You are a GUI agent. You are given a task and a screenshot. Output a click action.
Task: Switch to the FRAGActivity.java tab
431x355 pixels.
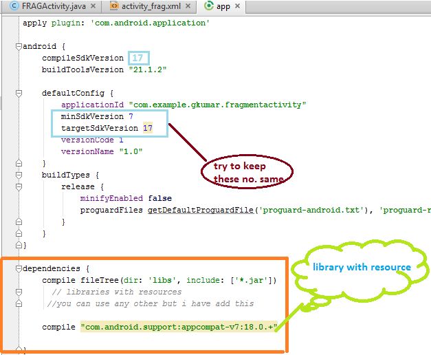[52, 6]
